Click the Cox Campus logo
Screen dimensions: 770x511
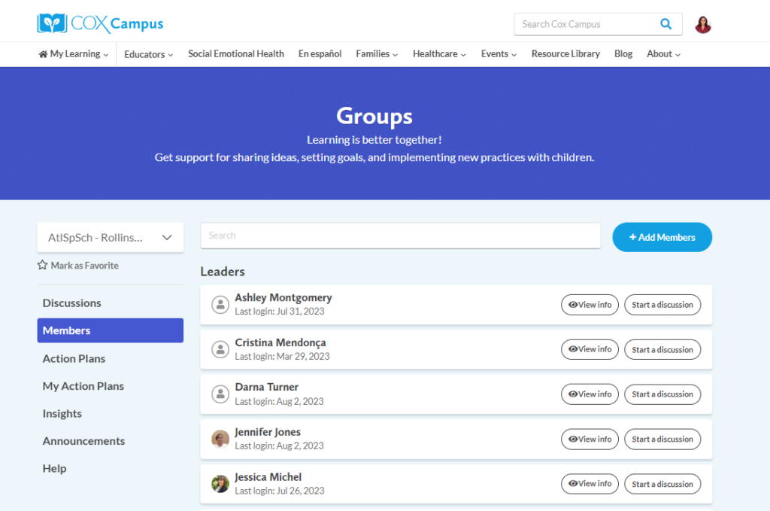click(100, 23)
